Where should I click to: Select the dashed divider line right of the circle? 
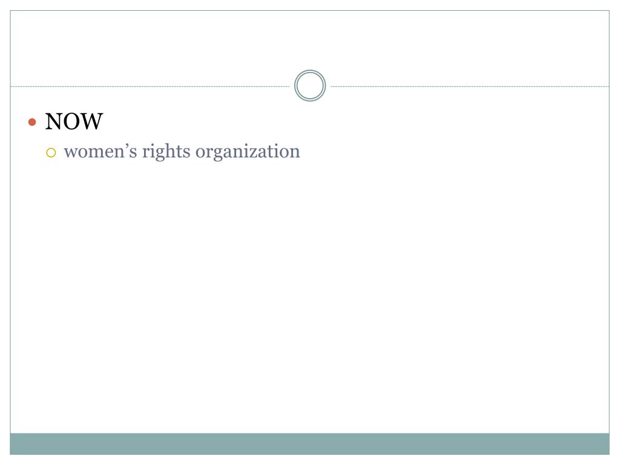pos(470,86)
